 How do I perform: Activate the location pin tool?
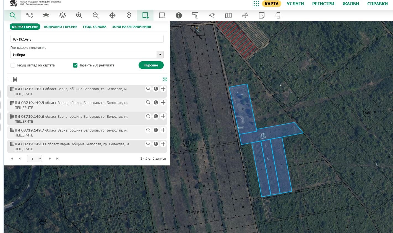click(x=129, y=15)
